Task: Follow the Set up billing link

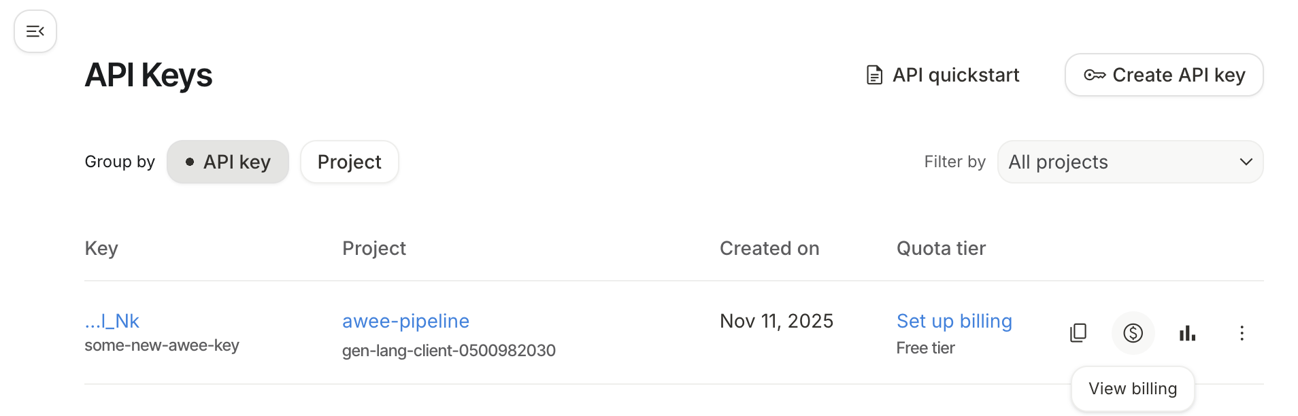Action: tap(954, 321)
